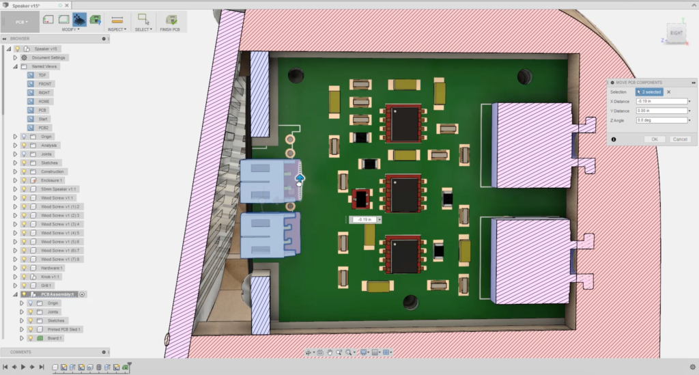Collapse the Named Views folder
The image size is (699, 375).
tap(15, 66)
